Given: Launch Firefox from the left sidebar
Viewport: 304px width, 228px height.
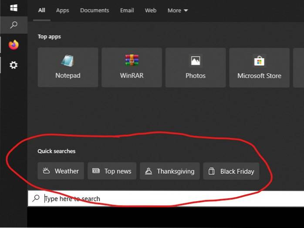Looking at the screenshot, I should coord(14,44).
